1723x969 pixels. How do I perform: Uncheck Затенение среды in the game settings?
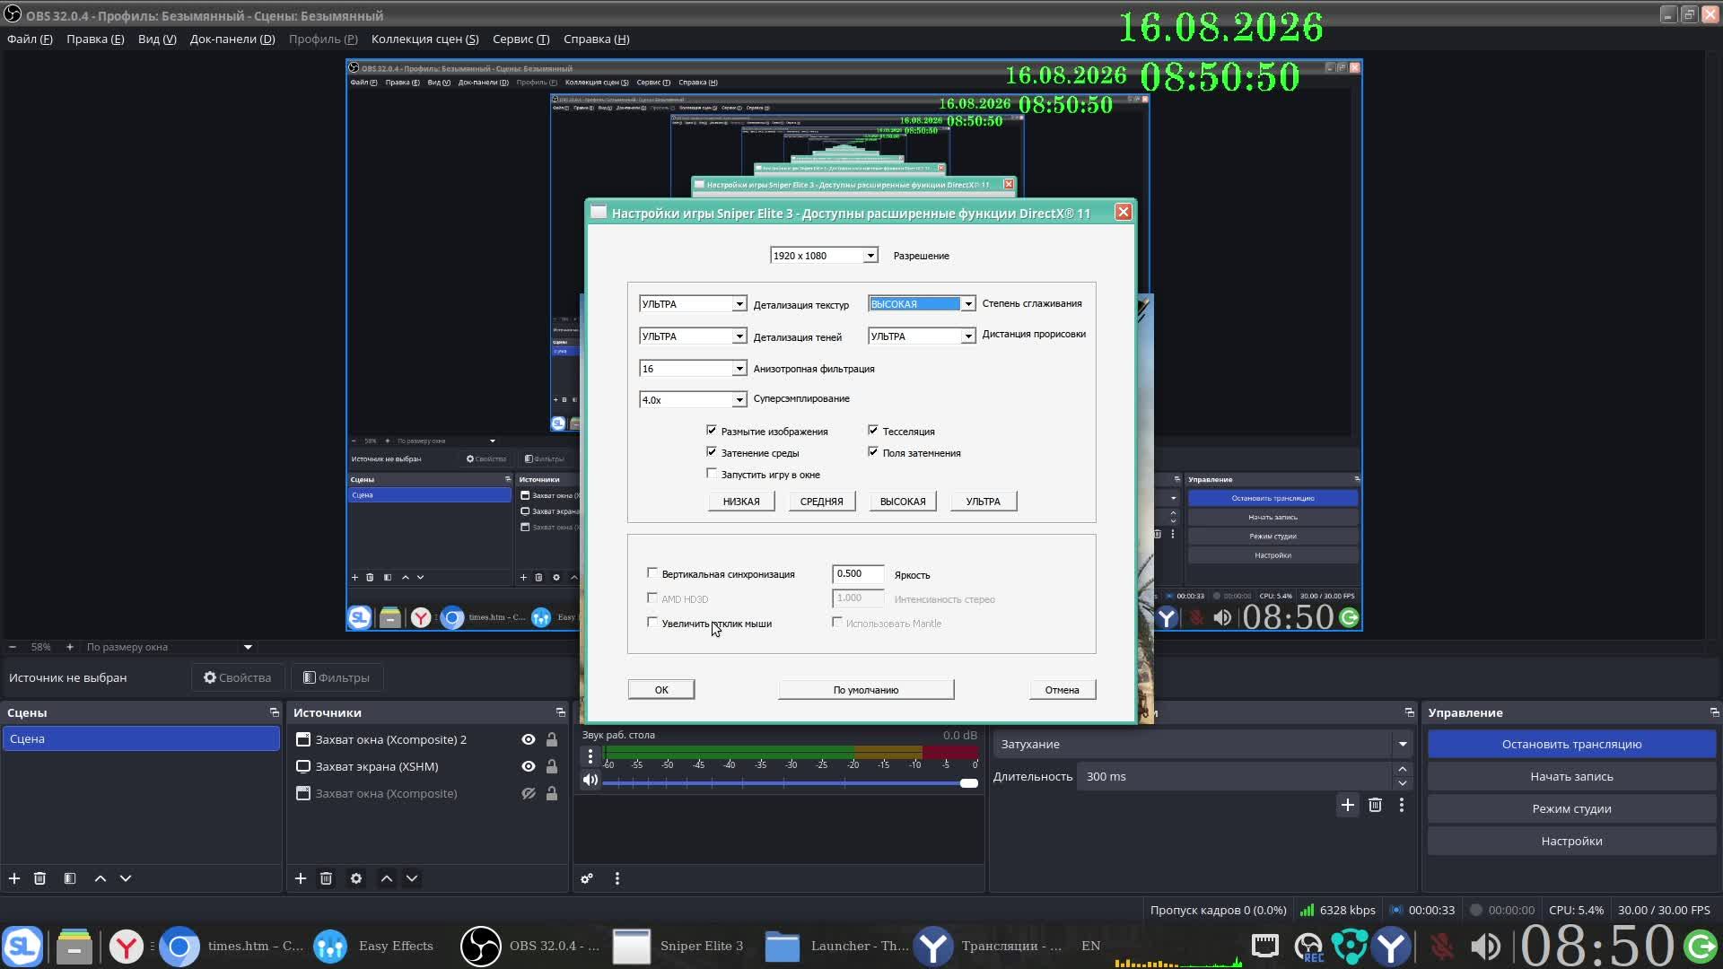712,452
